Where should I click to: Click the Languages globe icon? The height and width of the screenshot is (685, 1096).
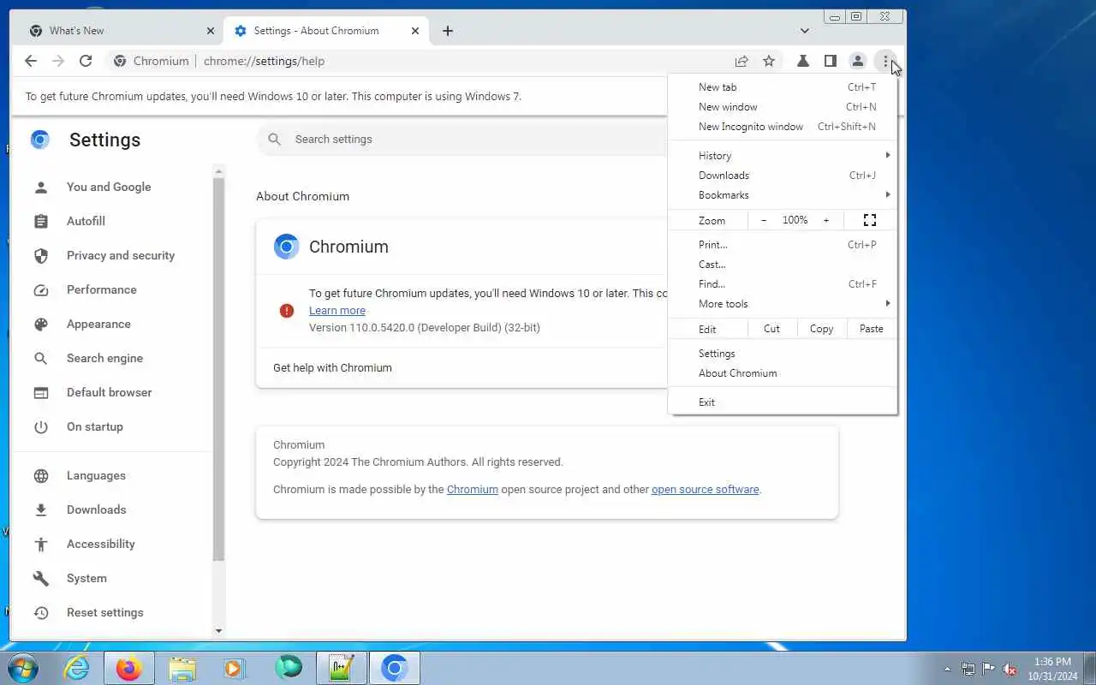point(41,475)
